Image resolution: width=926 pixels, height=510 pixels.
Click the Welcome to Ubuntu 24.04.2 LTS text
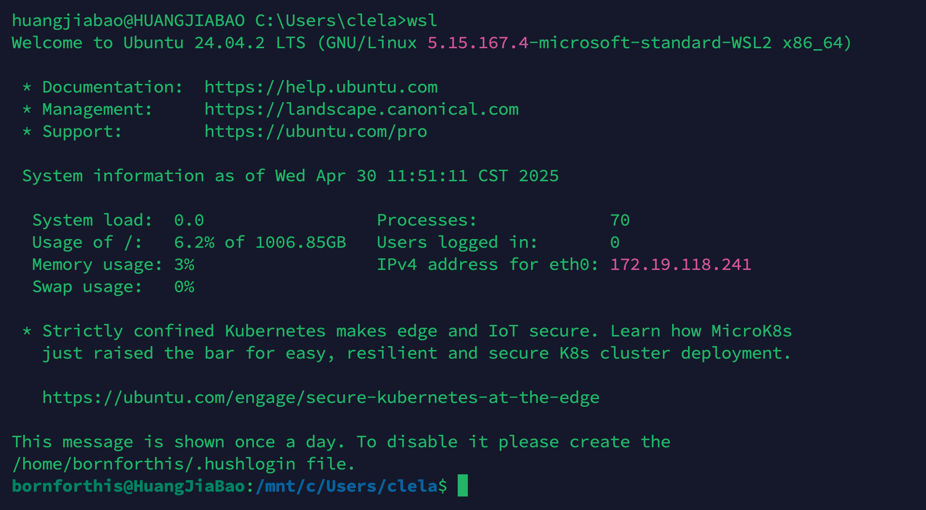(x=159, y=43)
